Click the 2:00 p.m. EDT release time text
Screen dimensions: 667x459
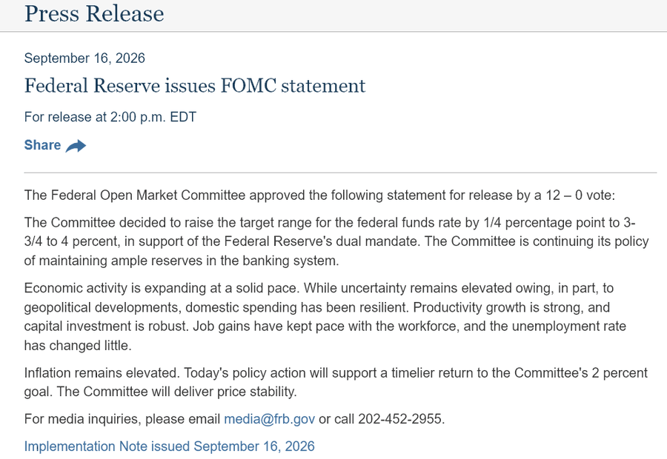tap(153, 117)
